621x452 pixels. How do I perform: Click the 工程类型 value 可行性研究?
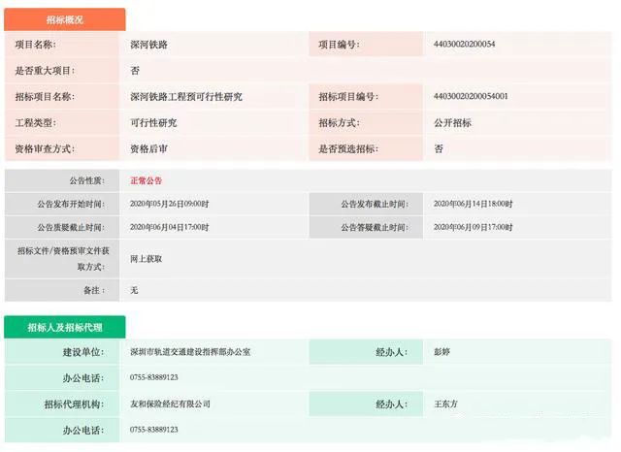point(153,123)
